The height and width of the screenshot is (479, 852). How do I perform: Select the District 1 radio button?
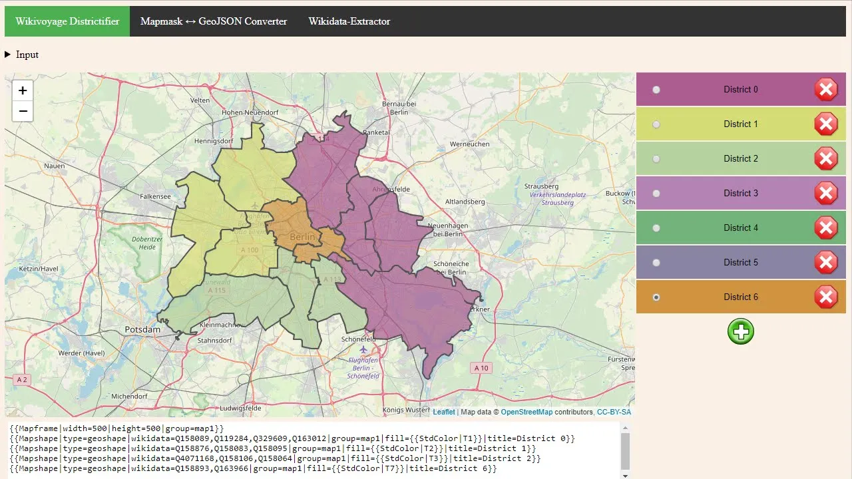[x=656, y=124]
